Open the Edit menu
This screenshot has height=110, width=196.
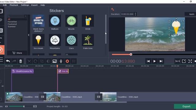click(5, 5)
